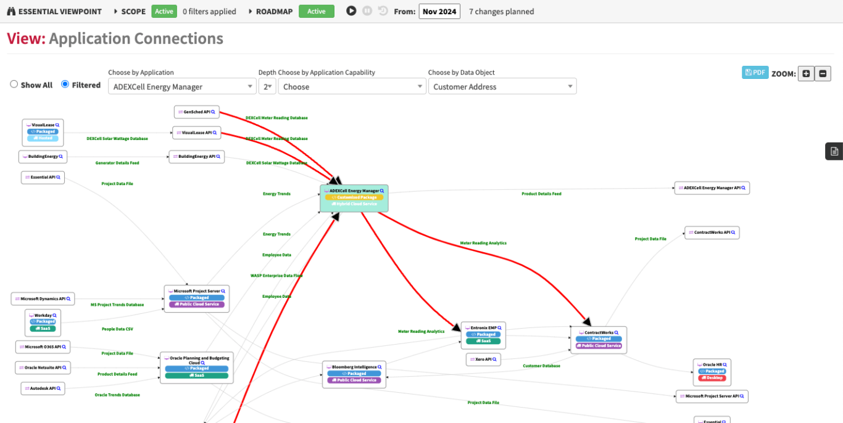843x423 pixels.
Task: Click magnifier on Essential API node
Action: point(59,177)
